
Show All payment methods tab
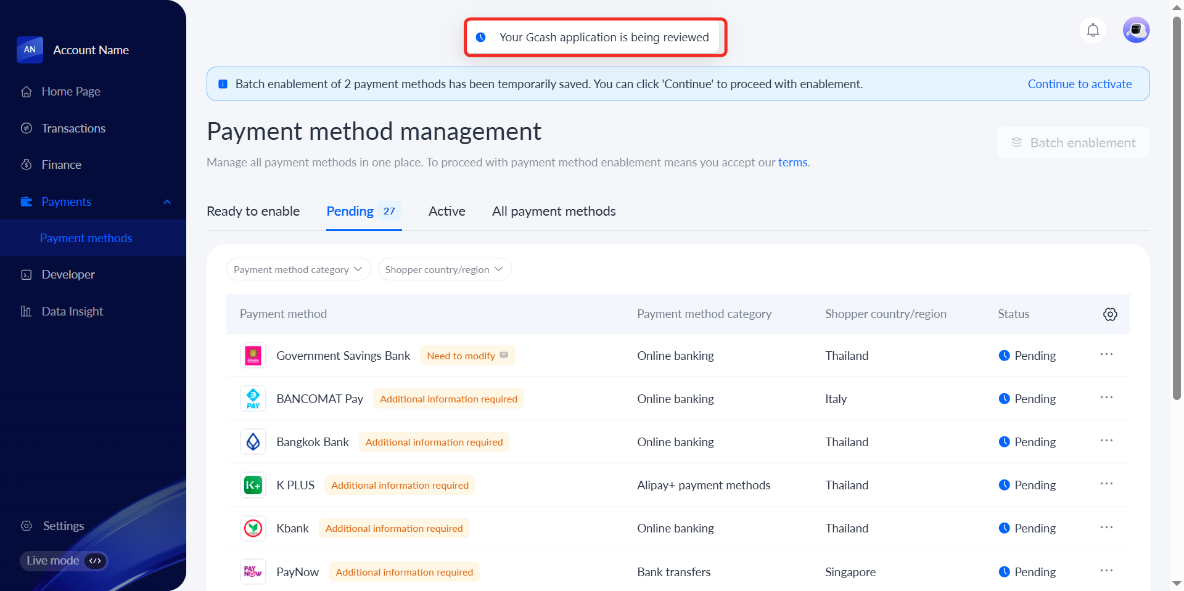click(x=554, y=211)
